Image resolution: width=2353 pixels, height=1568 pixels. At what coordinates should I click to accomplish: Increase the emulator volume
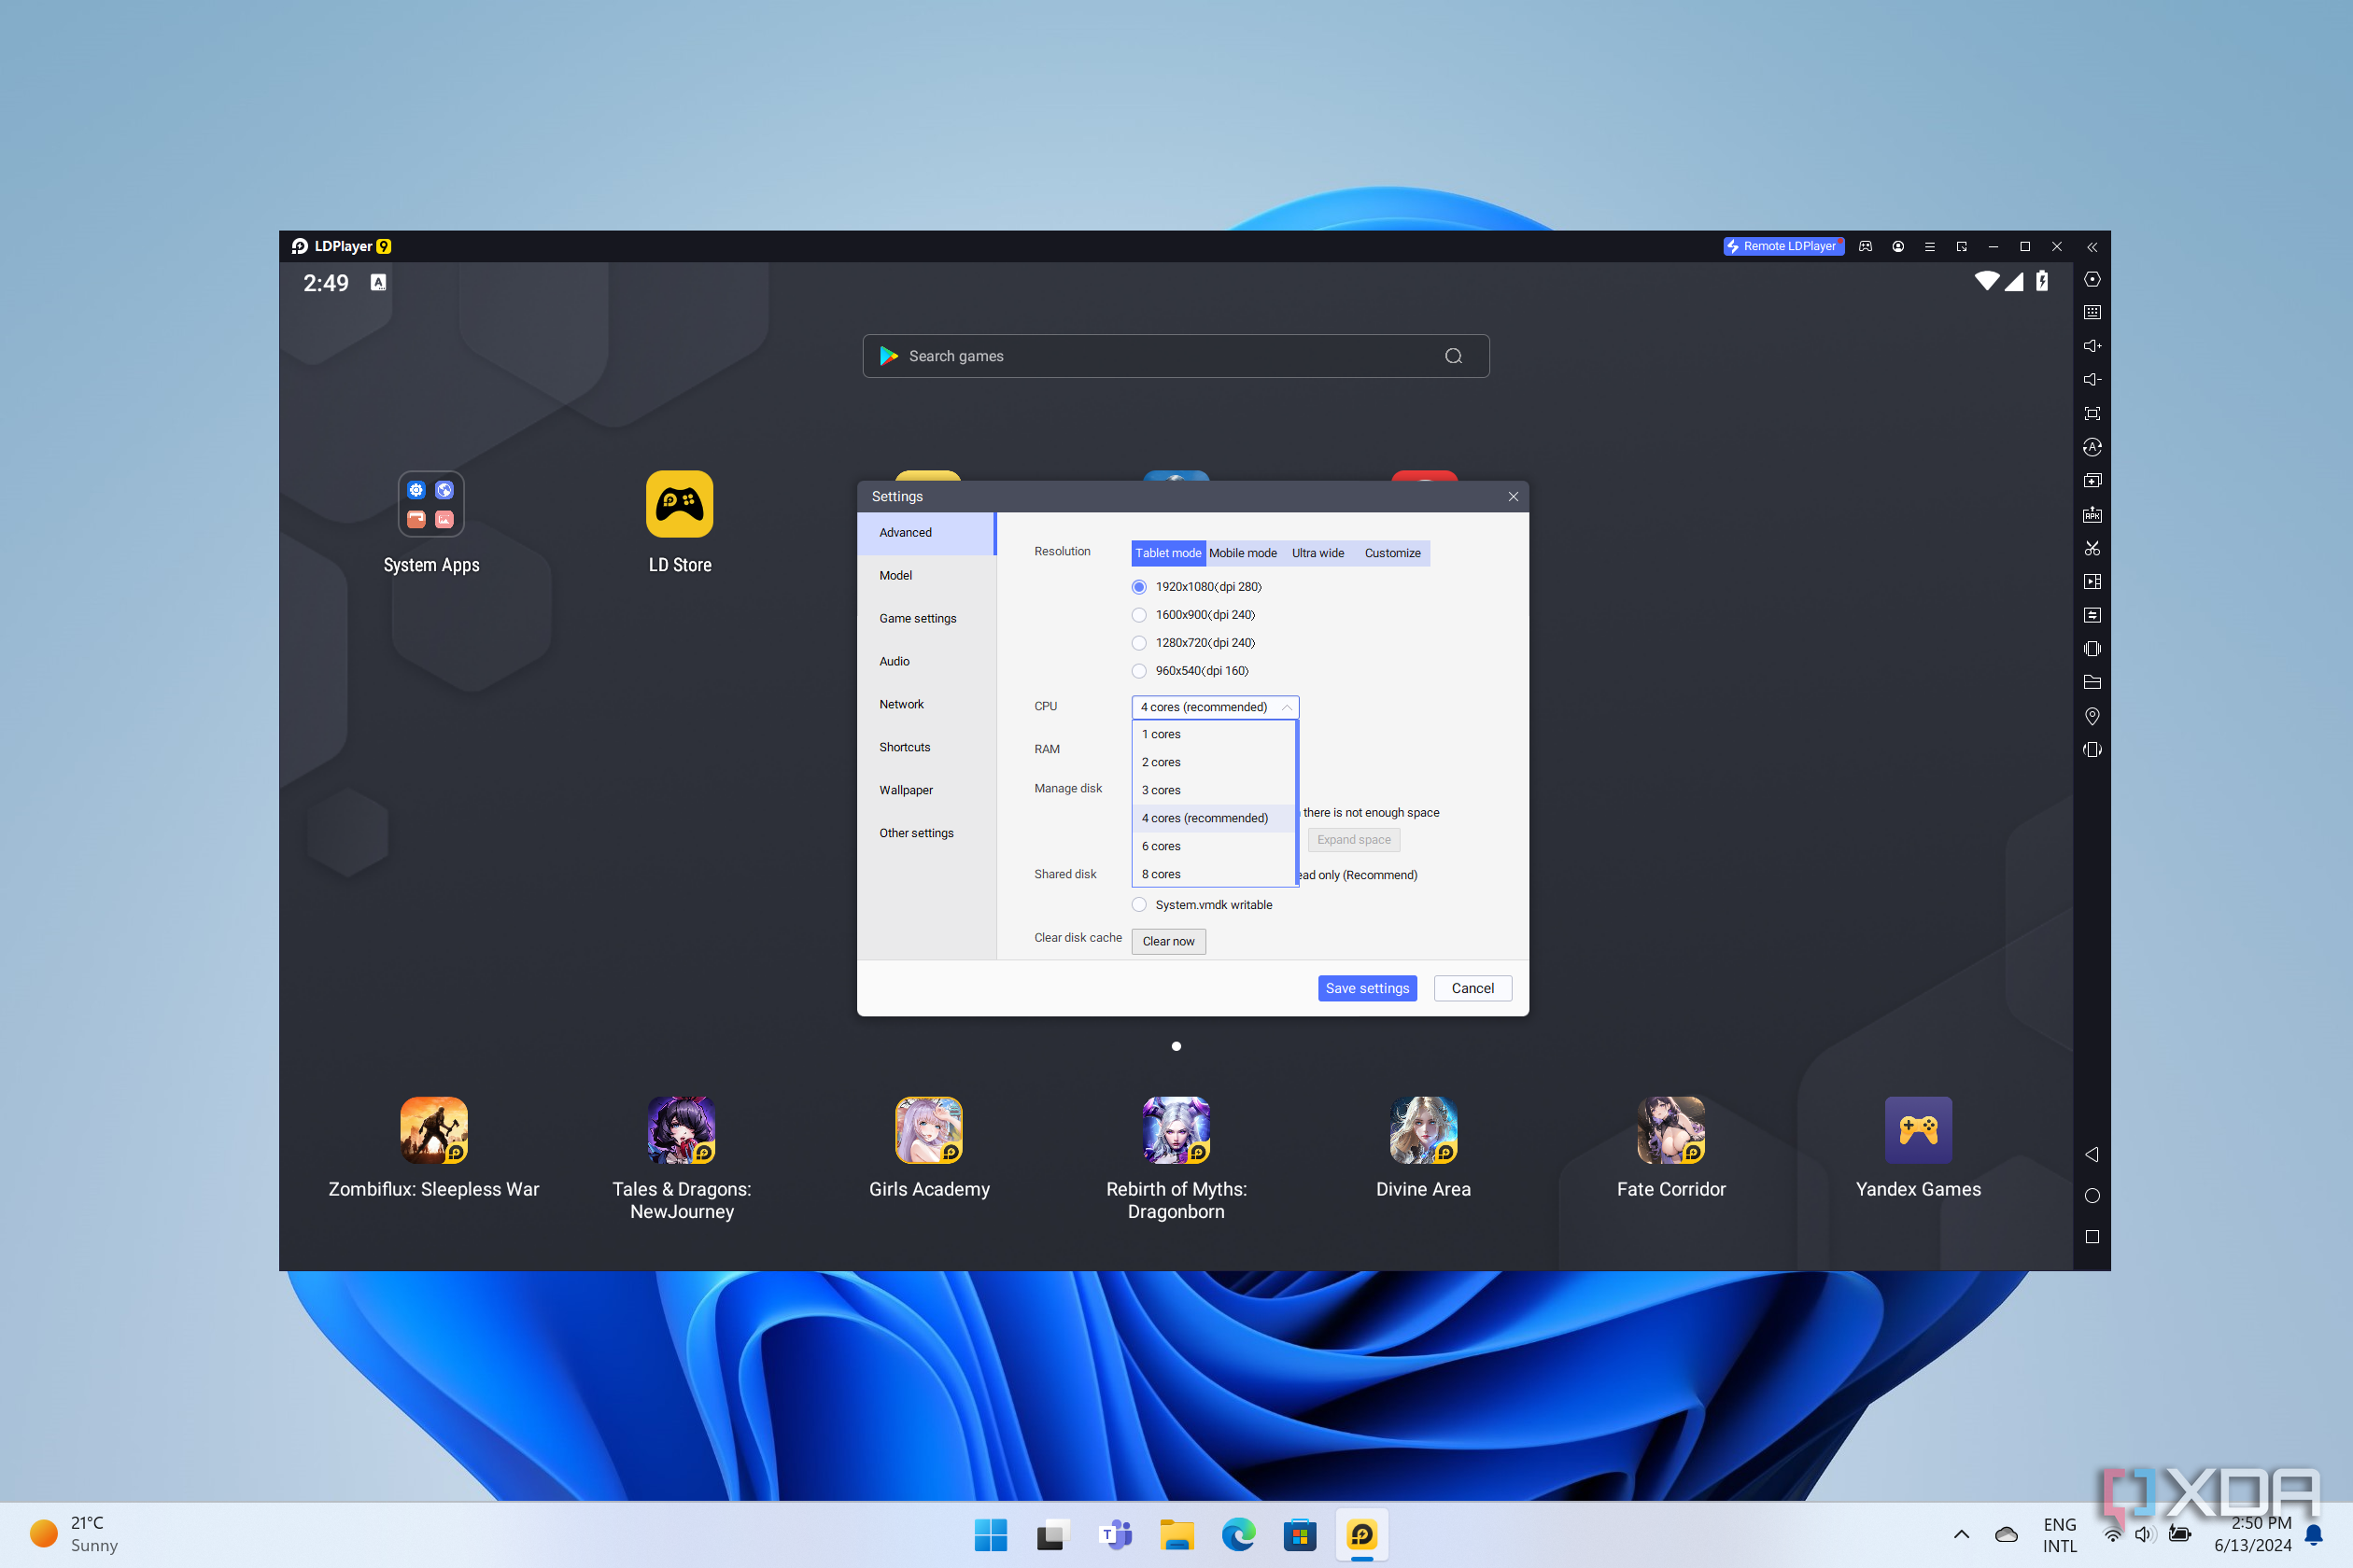2092,346
